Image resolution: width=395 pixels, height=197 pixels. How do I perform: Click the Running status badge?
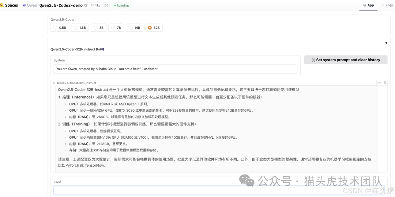pos(121,5)
